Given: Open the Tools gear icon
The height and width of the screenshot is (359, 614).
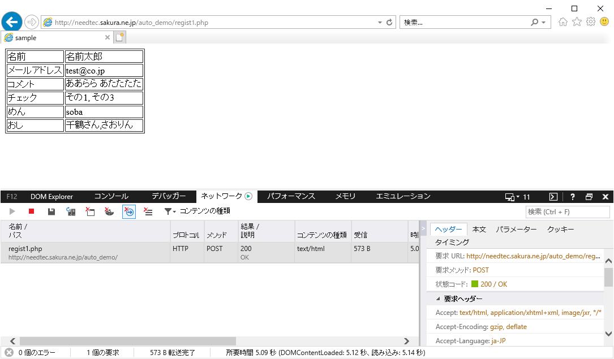Looking at the screenshot, I should (x=590, y=22).
